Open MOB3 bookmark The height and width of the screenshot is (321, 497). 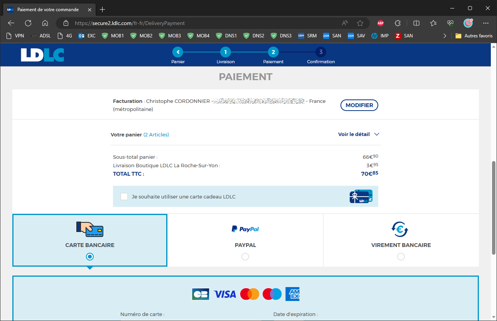pos(170,36)
